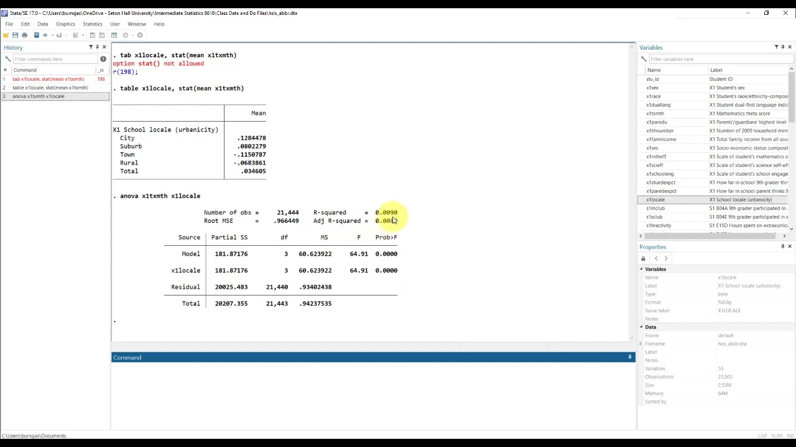Select the x1txmth variable row
The width and height of the screenshot is (796, 447).
click(x=713, y=114)
